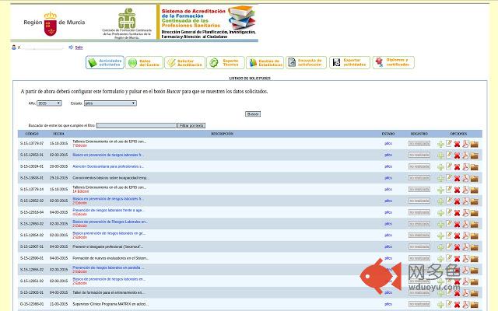This screenshot has width=498, height=311.
Task: Delete the Supervisor Clínico Programa MATRIX request
Action: point(457,305)
